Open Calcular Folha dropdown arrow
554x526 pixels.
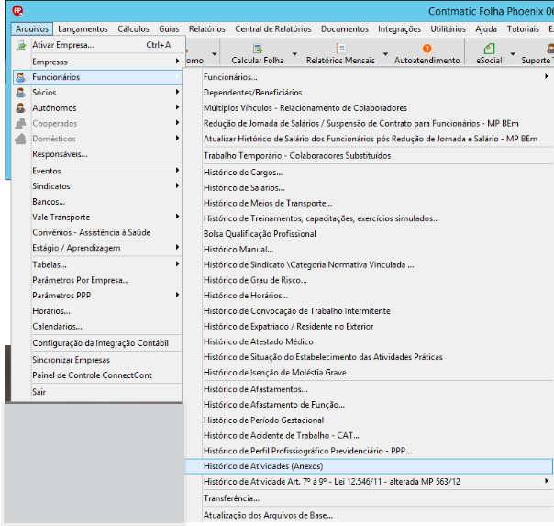tap(294, 54)
